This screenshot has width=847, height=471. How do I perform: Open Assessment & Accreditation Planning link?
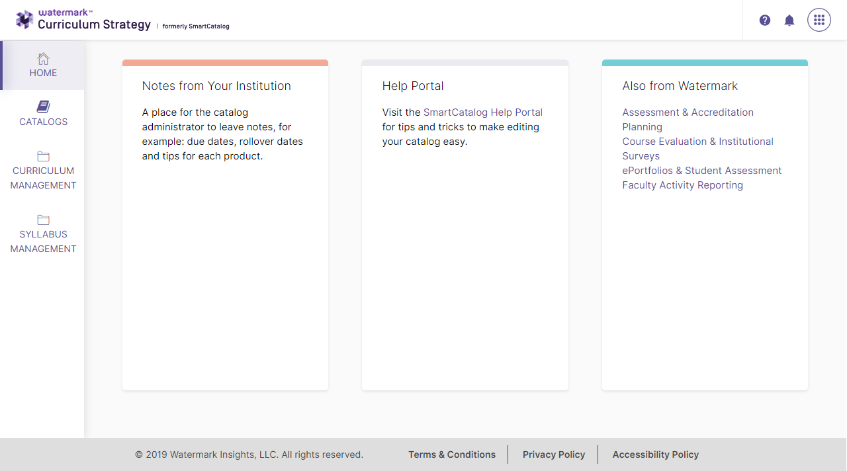click(688, 120)
